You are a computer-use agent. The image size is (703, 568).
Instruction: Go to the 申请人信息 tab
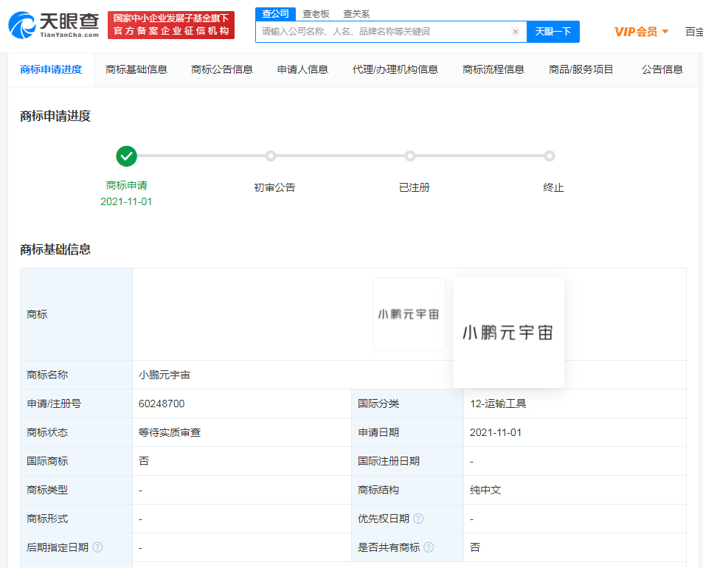(x=302, y=69)
